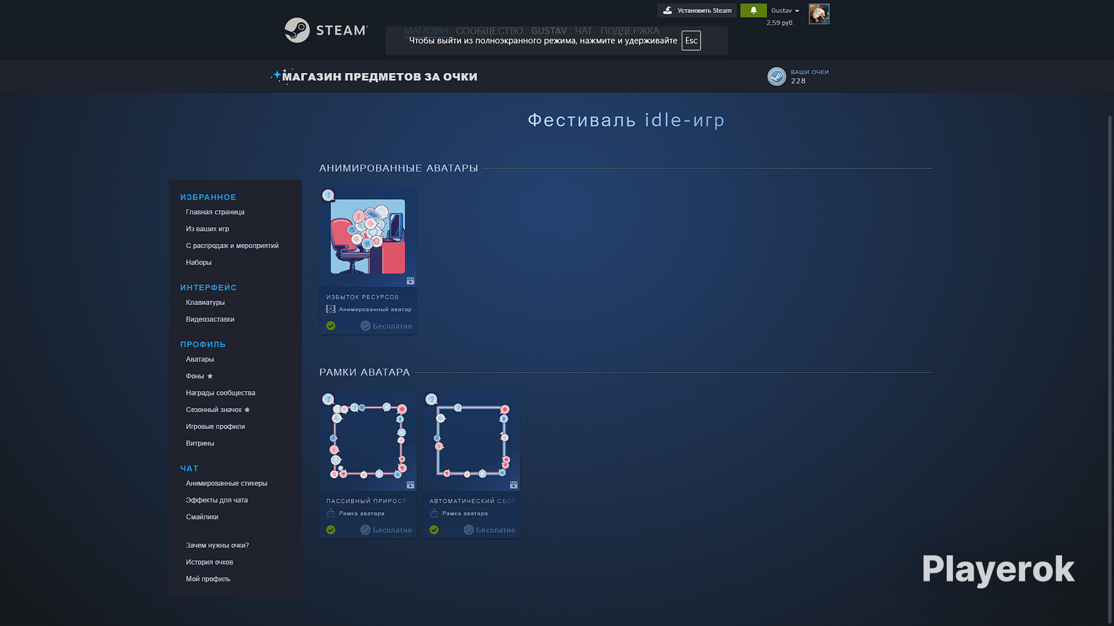Click the animation badge on Автоматический сбор card
Viewport: 1114px width, 626px height.
coord(514,485)
